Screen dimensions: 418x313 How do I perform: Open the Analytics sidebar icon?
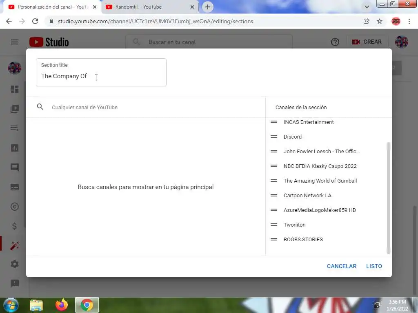coord(15,148)
